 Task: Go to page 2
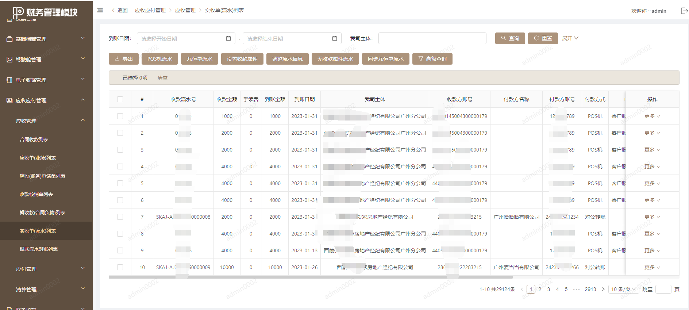pyautogui.click(x=540, y=289)
